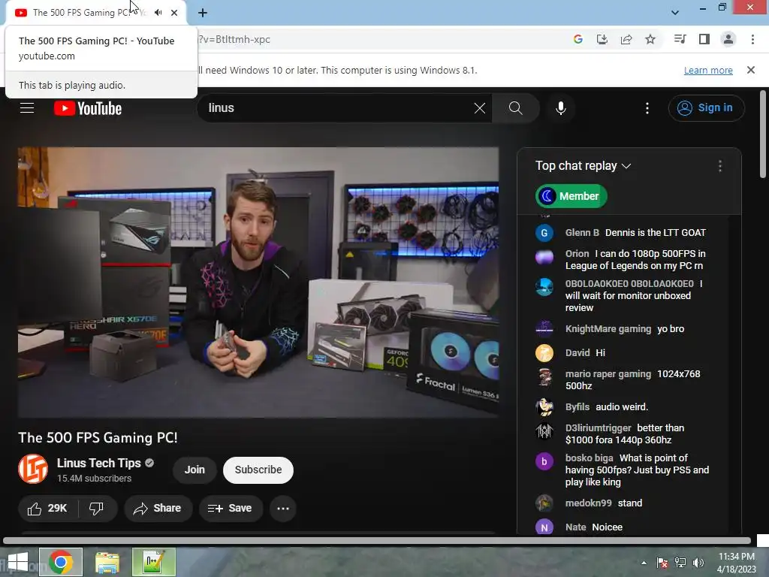Save the video to a playlist
The height and width of the screenshot is (577, 769).
click(230, 509)
